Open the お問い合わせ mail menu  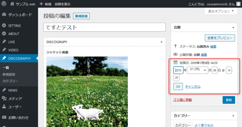click(18, 117)
